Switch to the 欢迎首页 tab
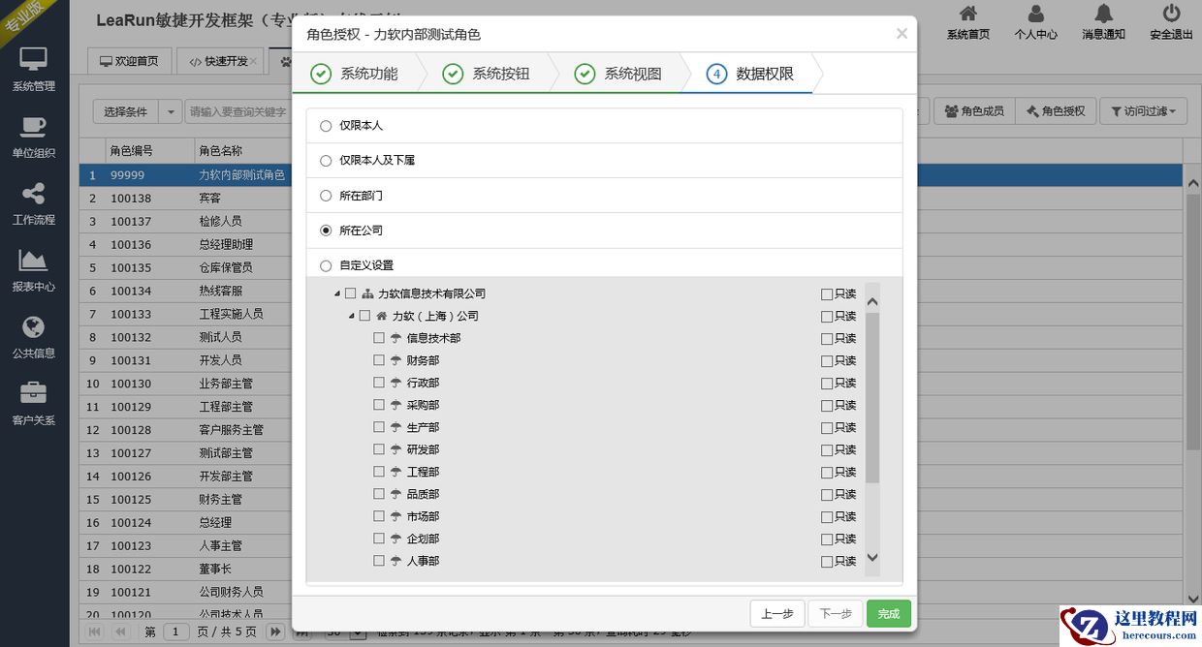 [x=130, y=61]
